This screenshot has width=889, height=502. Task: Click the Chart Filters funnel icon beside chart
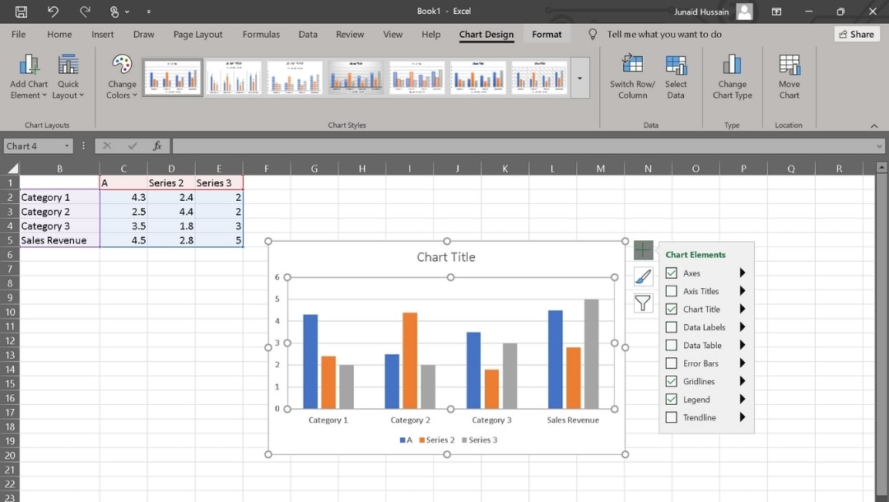point(643,303)
